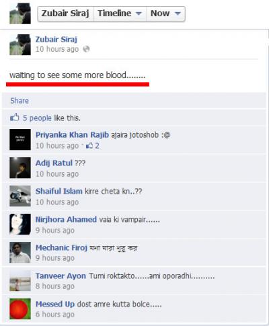Expand the Now dropdown

point(165,13)
